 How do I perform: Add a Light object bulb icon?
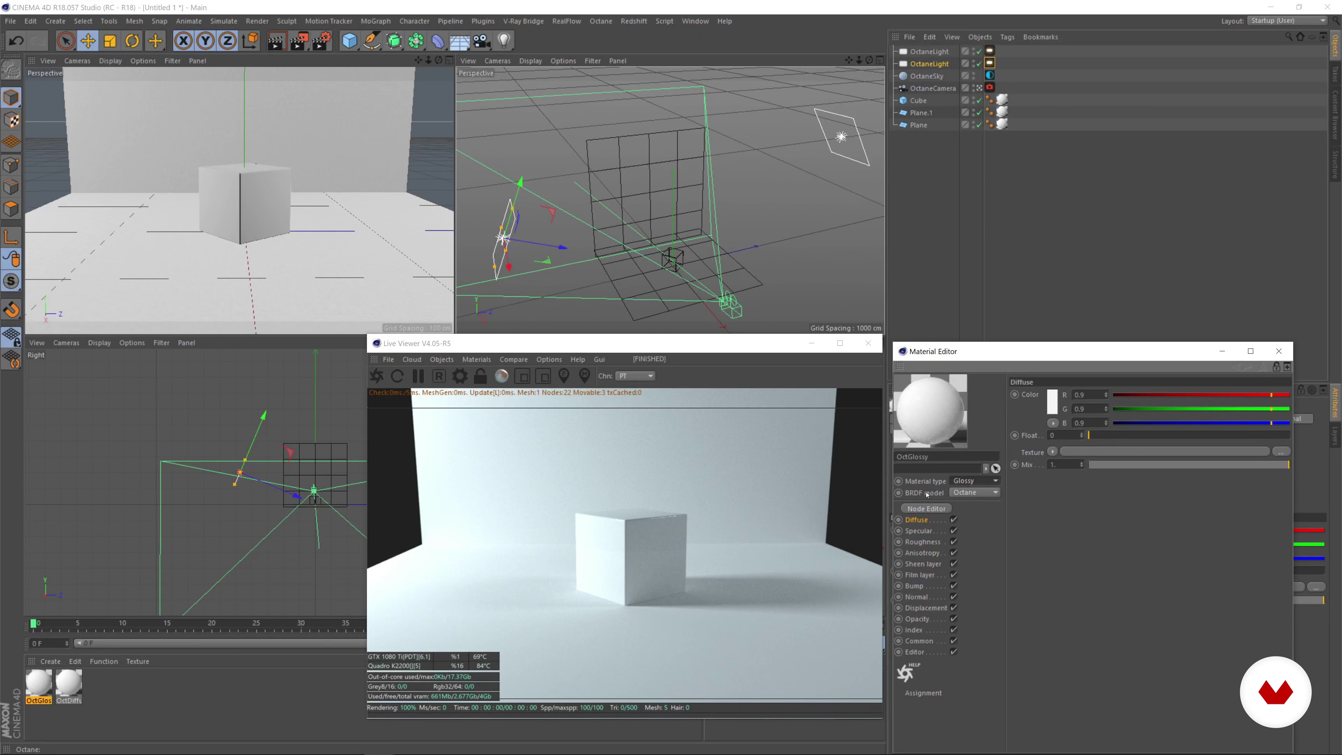[504, 41]
